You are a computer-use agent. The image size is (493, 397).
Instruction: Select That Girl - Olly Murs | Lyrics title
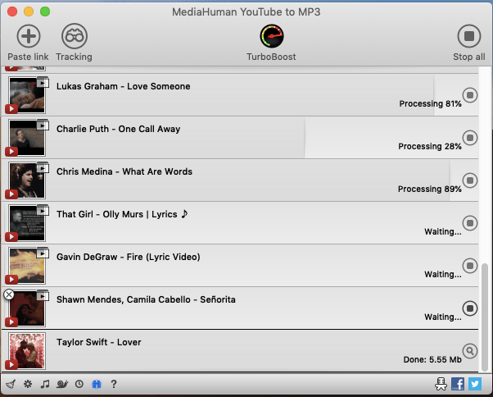pos(122,214)
